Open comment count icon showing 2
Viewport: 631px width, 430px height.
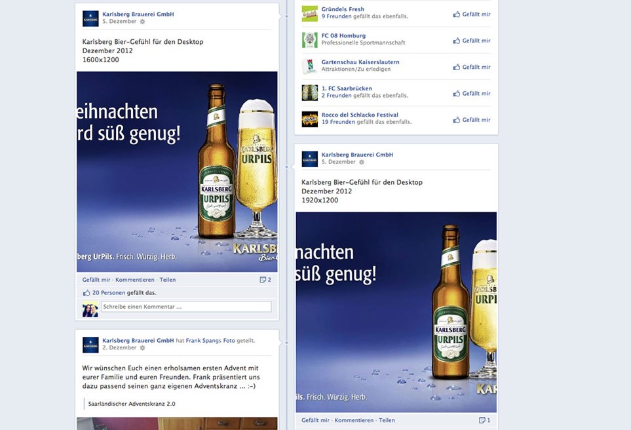pos(263,280)
